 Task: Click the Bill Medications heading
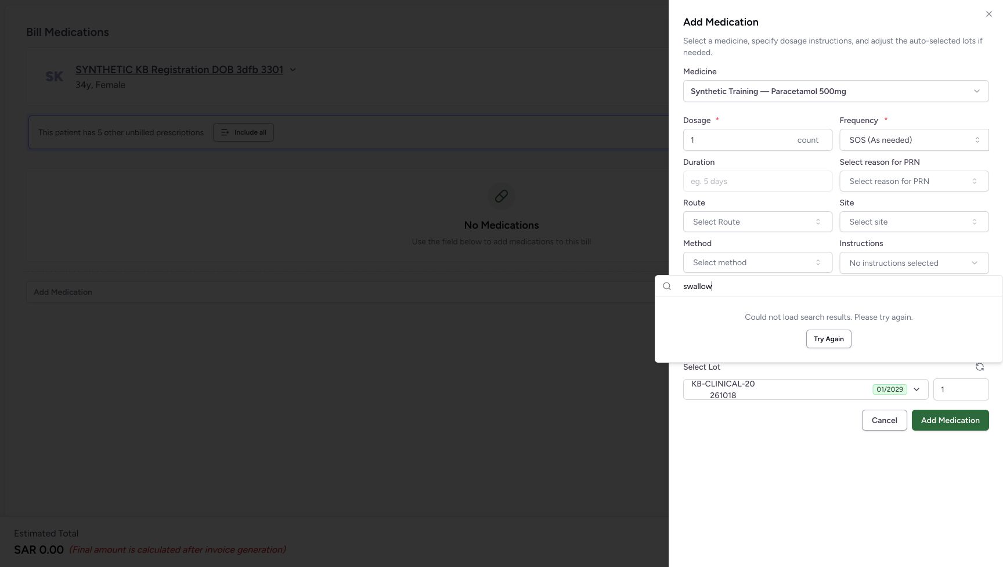67,32
